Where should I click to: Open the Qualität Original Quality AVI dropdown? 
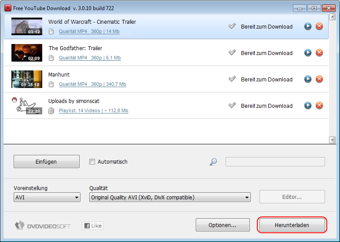point(170,197)
